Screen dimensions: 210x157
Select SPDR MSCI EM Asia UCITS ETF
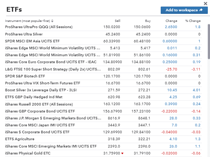pos(32,41)
